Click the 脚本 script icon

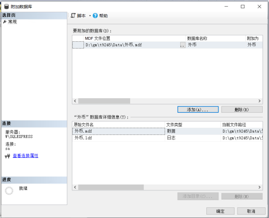click(73, 16)
